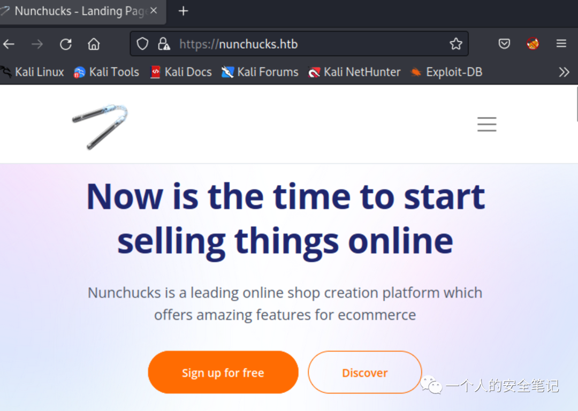Viewport: 578px width, 411px height.
Task: Click the Sign up for free button
Action: point(223,372)
